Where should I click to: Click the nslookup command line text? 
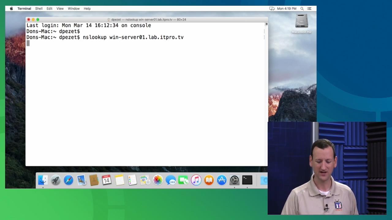105,37
